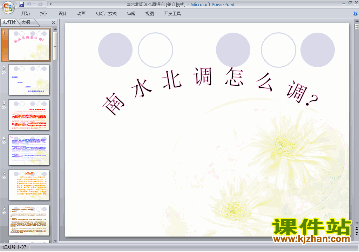Switch to the 幻灯片 pane tab
359x252 pixels.
[9, 22]
